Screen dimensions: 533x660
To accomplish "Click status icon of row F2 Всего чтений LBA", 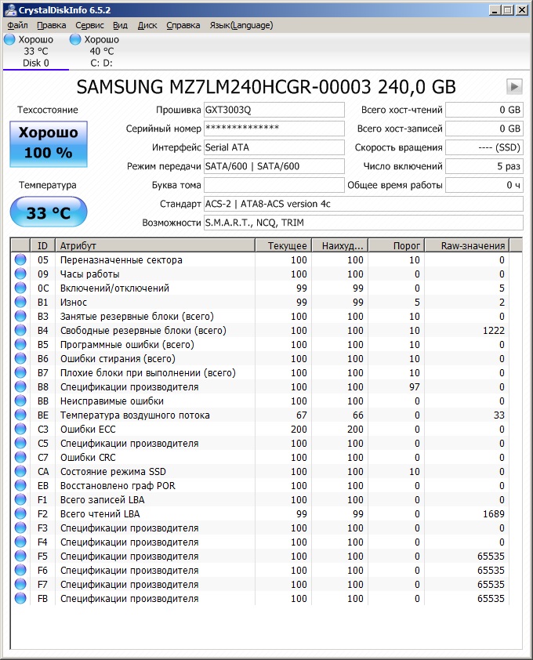I will (20, 513).
